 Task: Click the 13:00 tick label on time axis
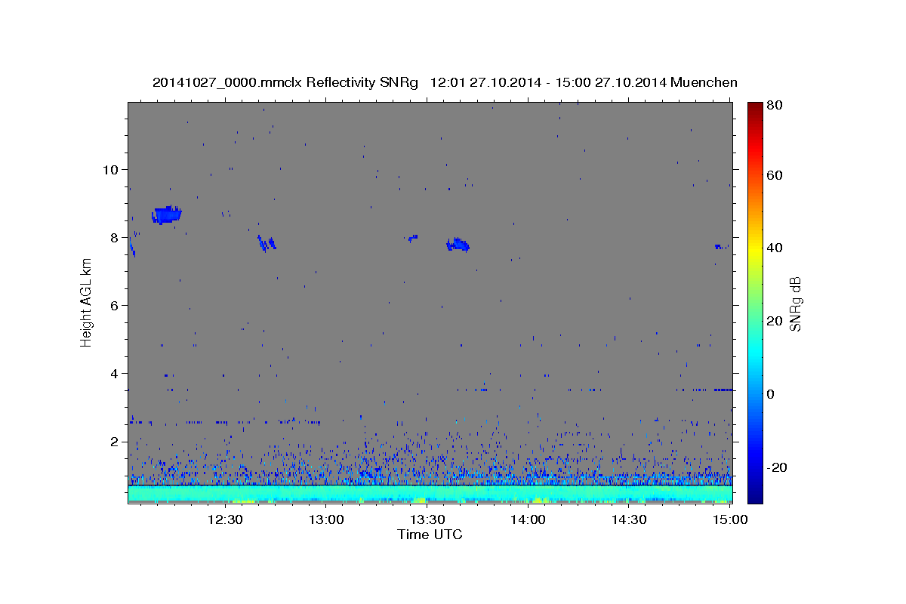326,519
